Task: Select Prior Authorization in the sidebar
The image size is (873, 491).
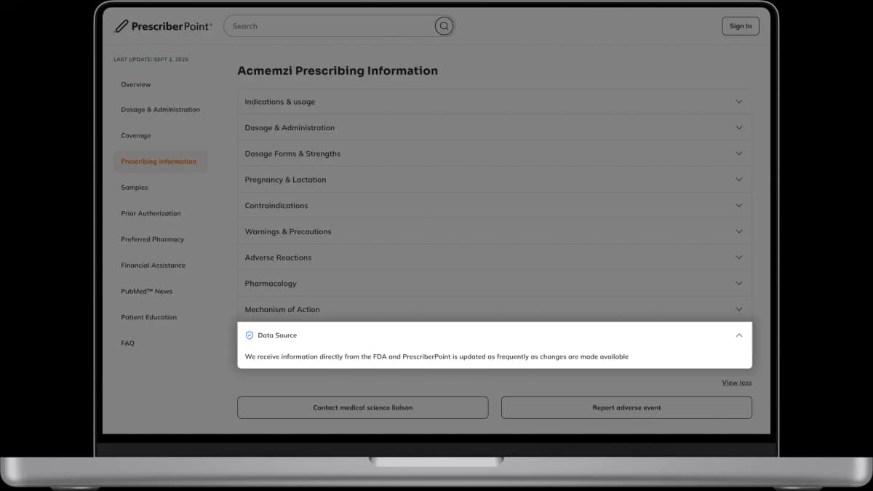Action: click(151, 213)
